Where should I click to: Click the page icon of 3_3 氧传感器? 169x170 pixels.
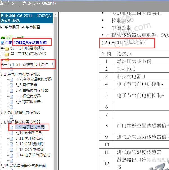pyautogui.click(x=11, y=85)
